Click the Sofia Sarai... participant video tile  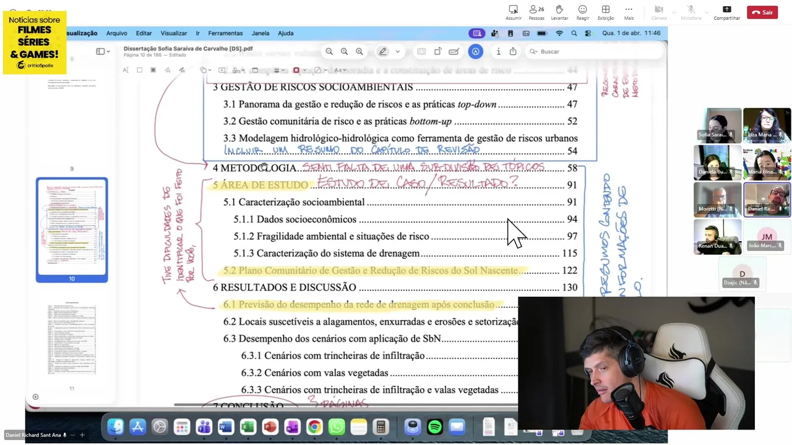(x=718, y=125)
